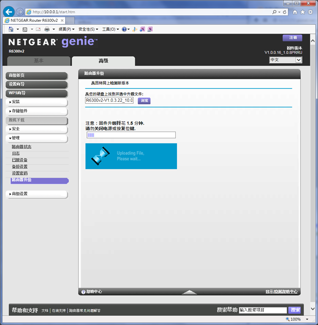This screenshot has height=325, width=318.
Task: Click the Send to OneNote icon
Action: click(143, 29)
